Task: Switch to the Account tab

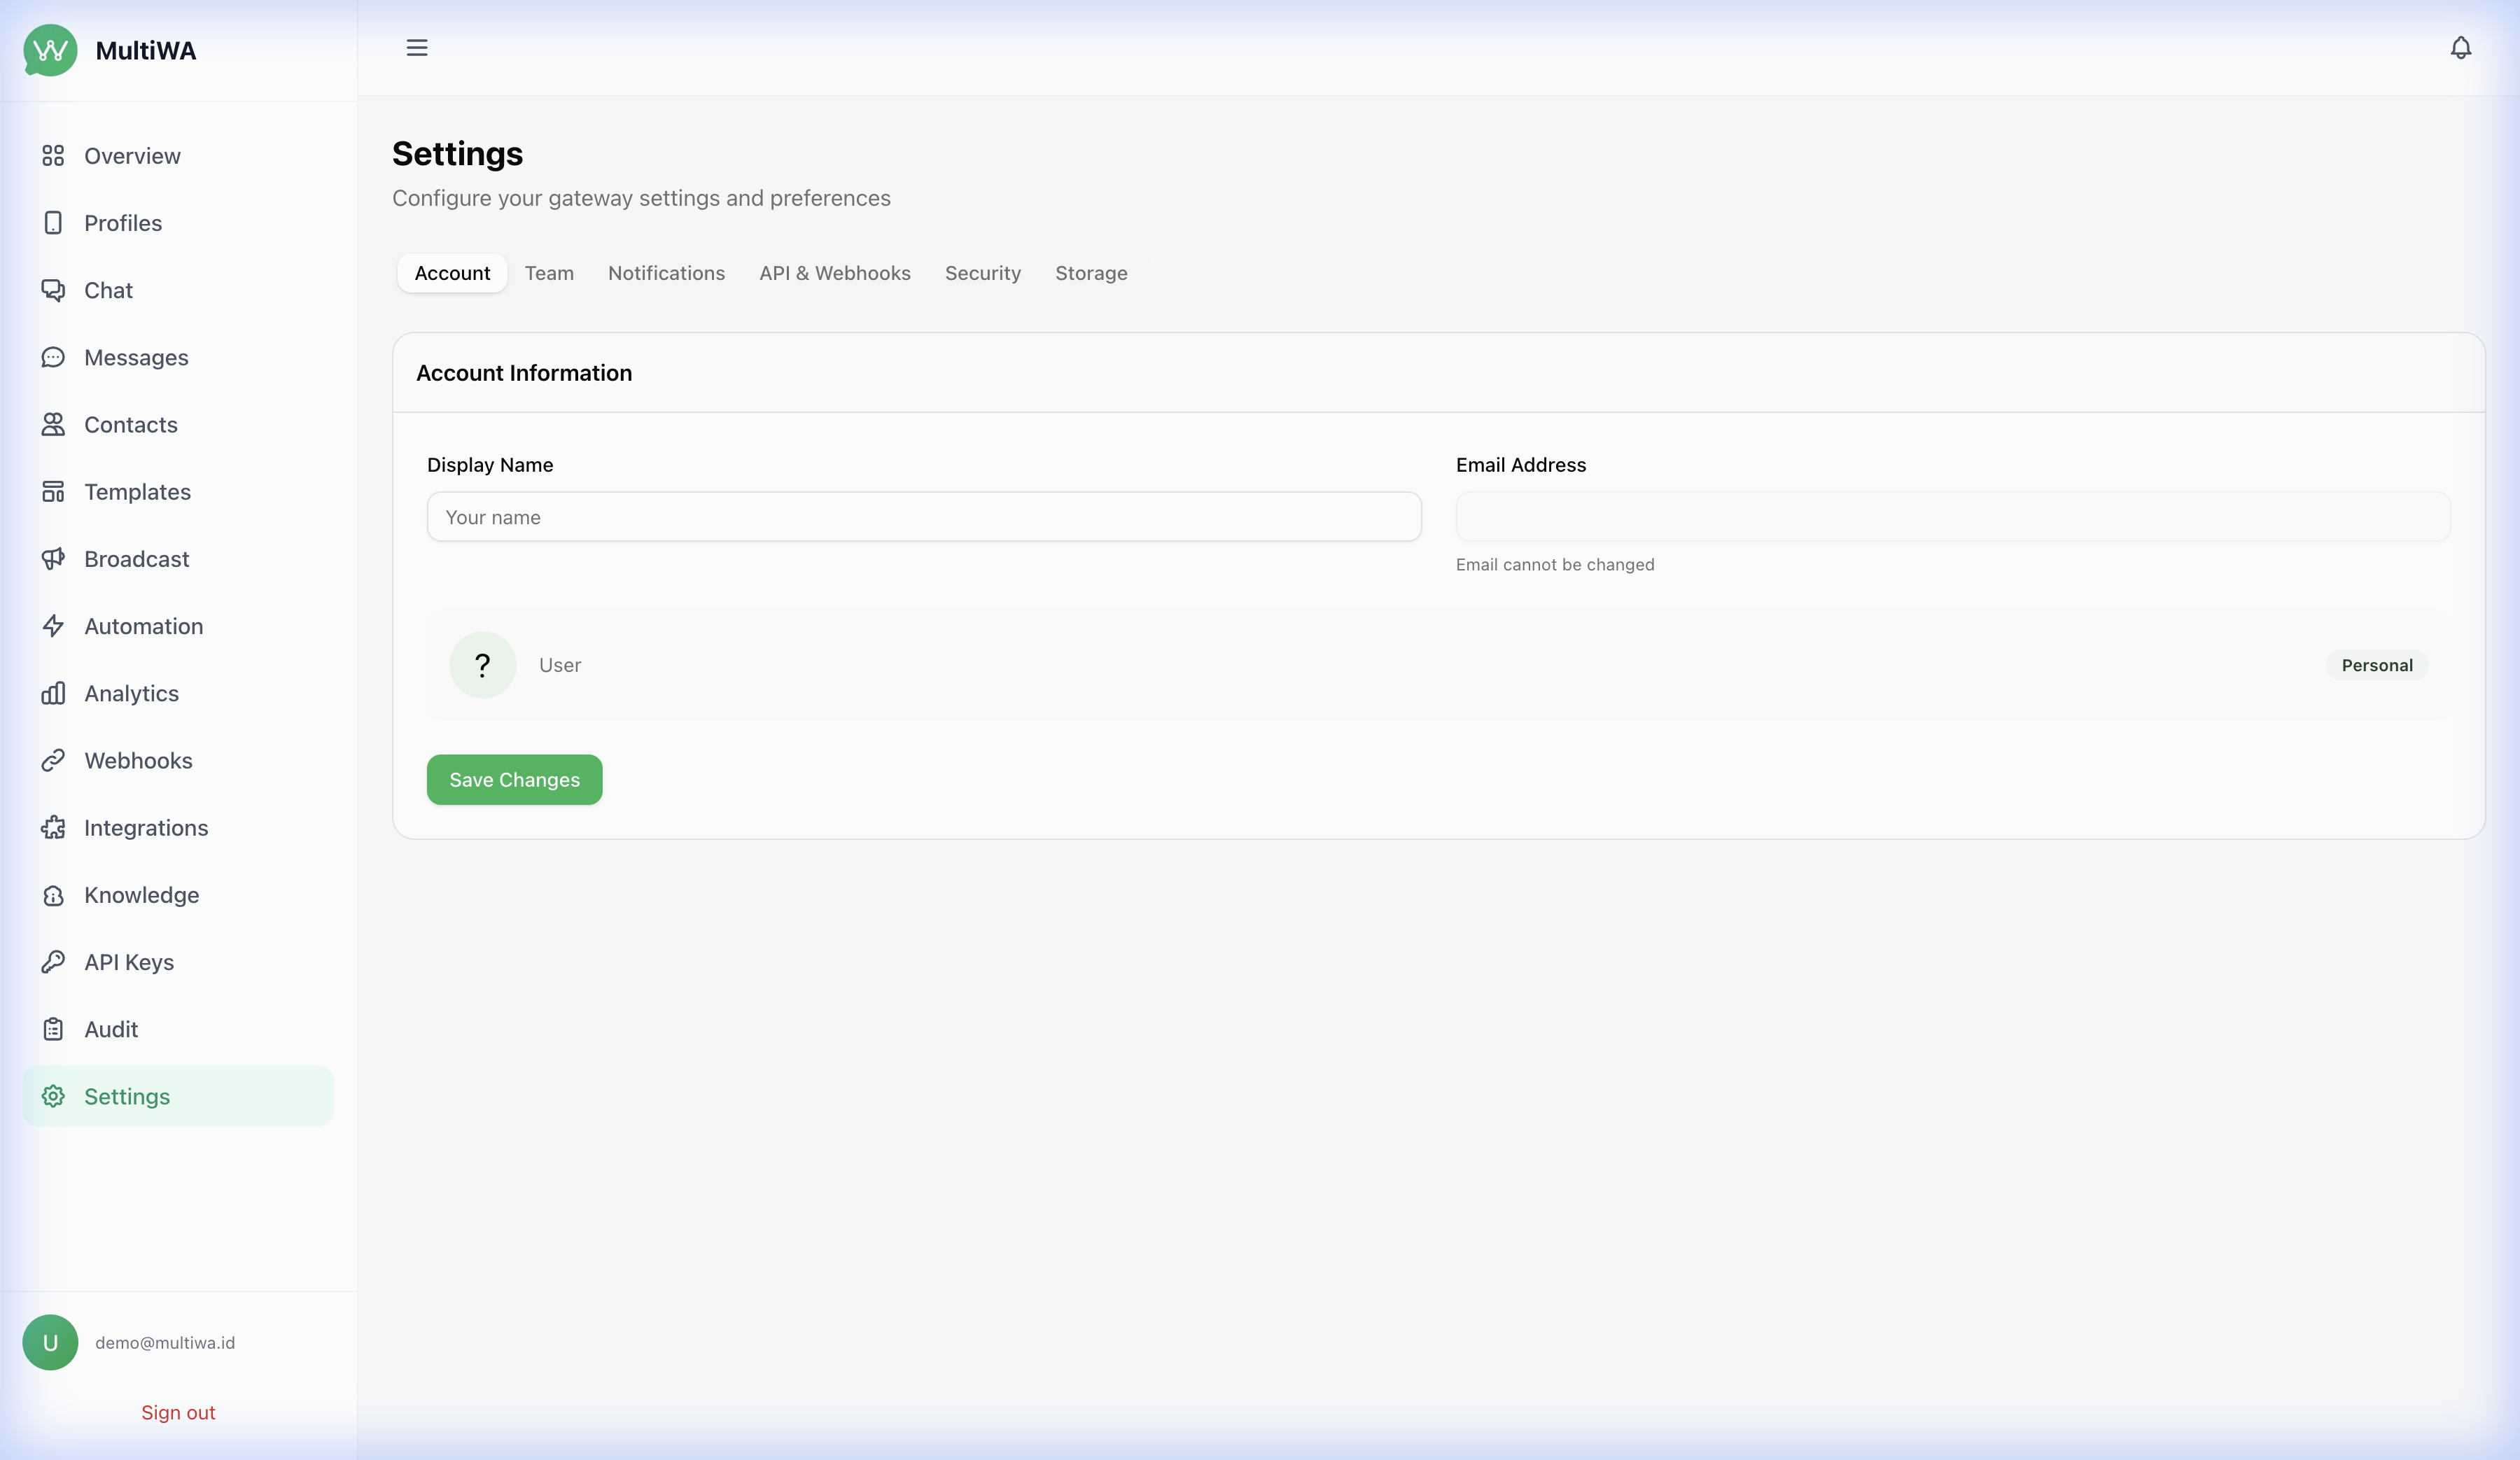Action: (452, 273)
